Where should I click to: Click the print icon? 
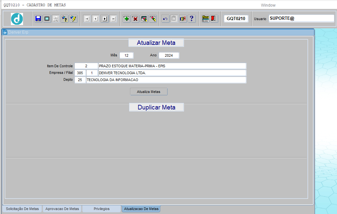coord(56,19)
